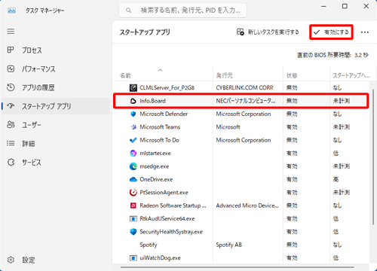Click the 有効にする button
This screenshot has height=271, width=377.
[x=331, y=32]
